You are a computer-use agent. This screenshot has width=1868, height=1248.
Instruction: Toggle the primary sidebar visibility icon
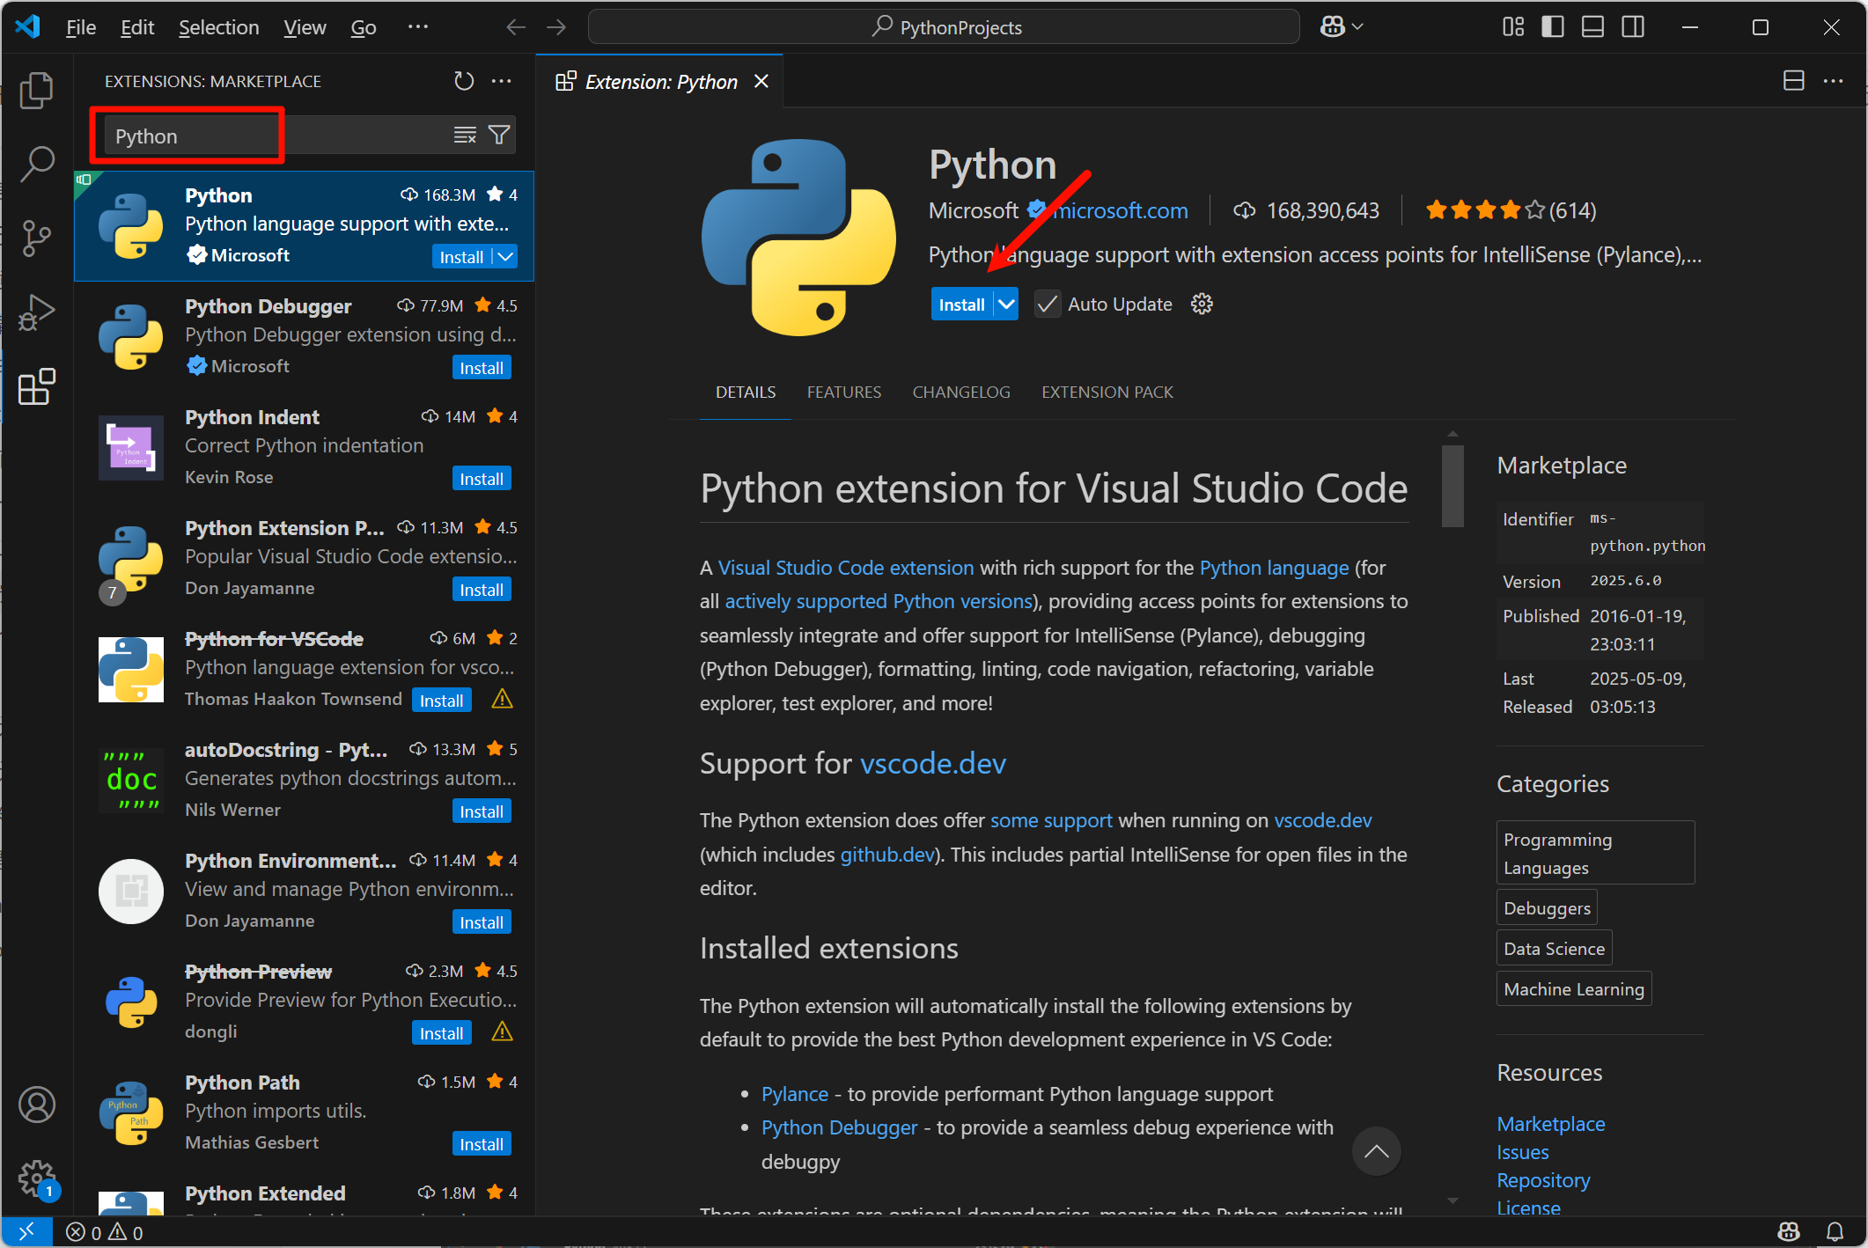point(1551,26)
